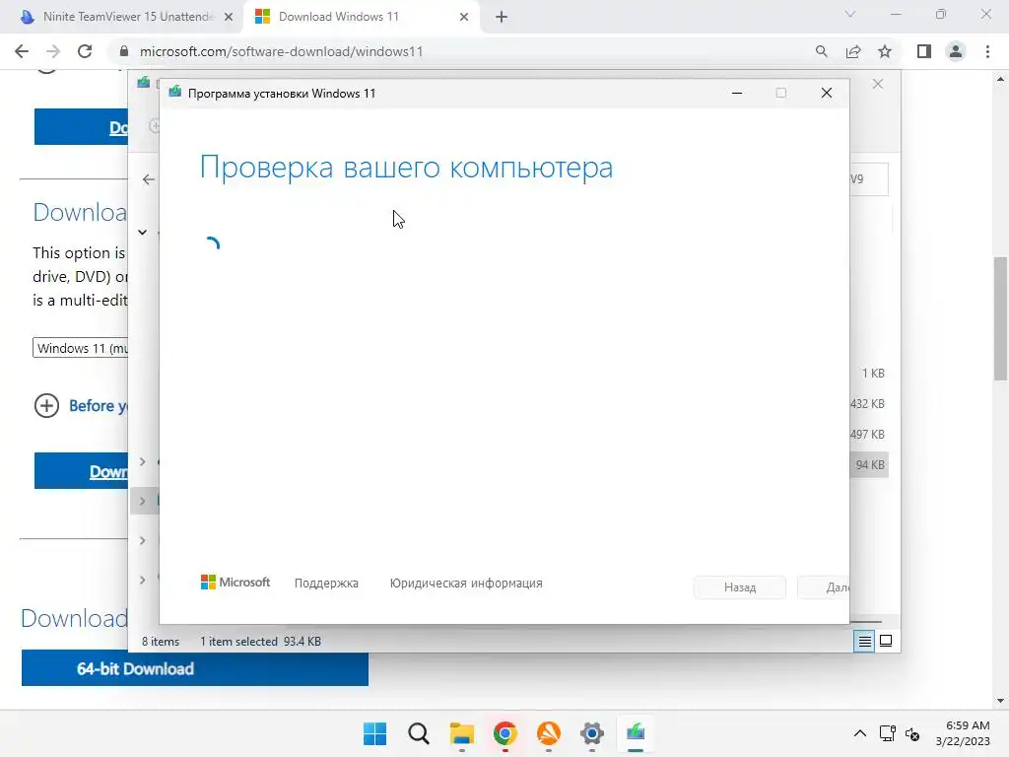Click the upper Download button on page
Screen dimensions: 1009x757
81,127
